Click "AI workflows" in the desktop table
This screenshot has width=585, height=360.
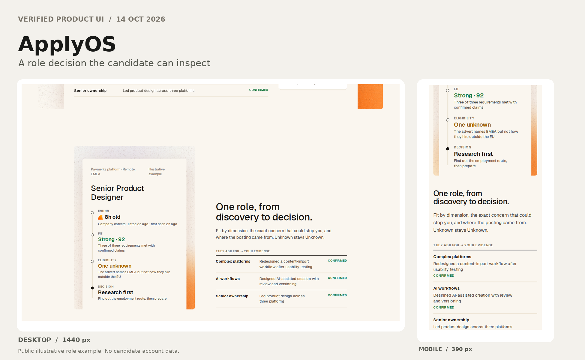point(228,279)
